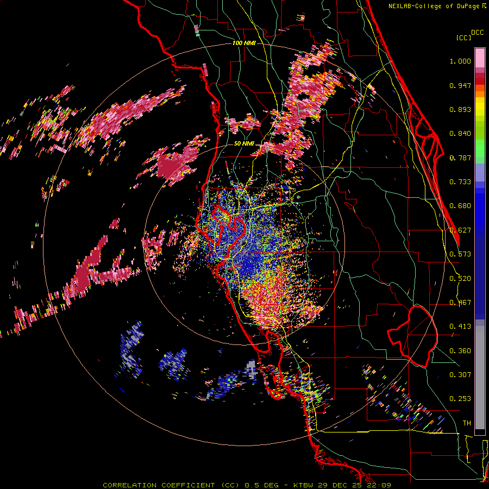489x489 pixels.
Task: Click the 100 NMI range ring label
Action: coord(244,43)
